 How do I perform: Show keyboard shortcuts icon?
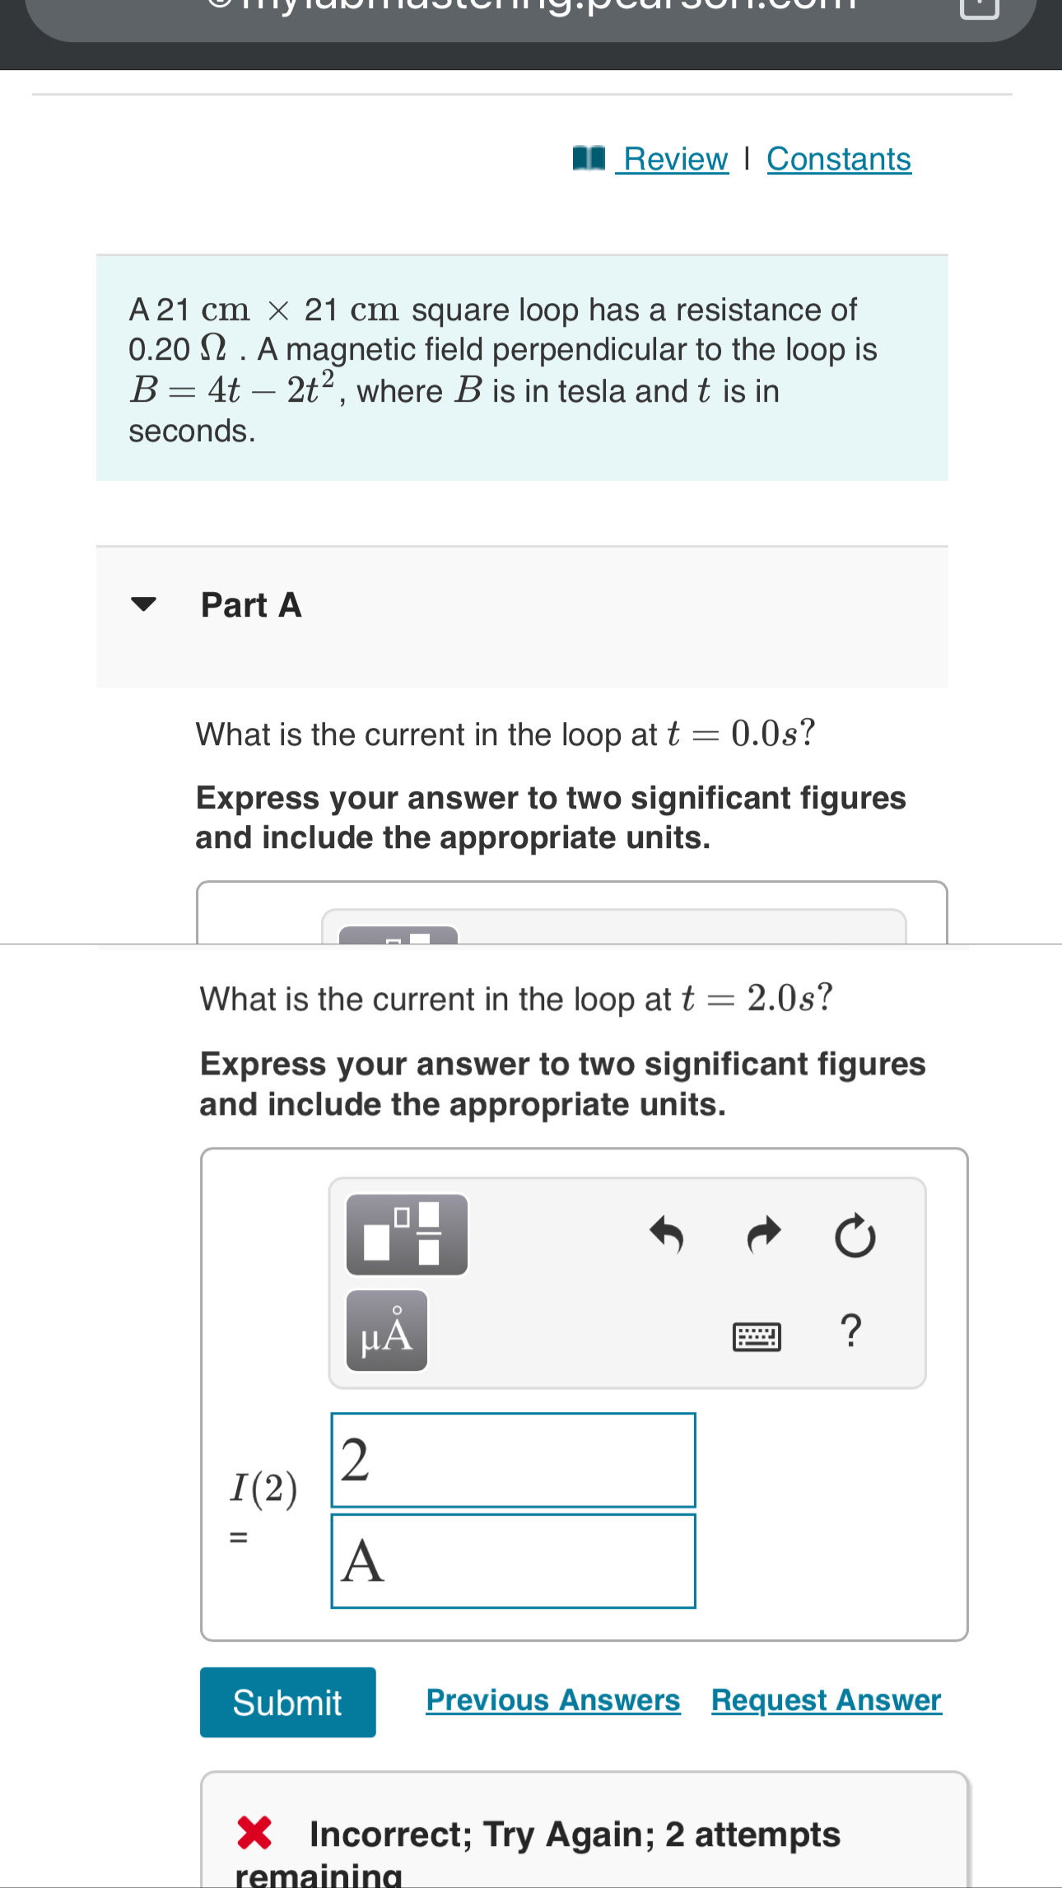tap(757, 1336)
